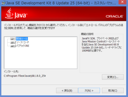Open the drive icon dropdown for 開発ツール
The image size is (128, 97).
pyautogui.click(x=13, y=39)
